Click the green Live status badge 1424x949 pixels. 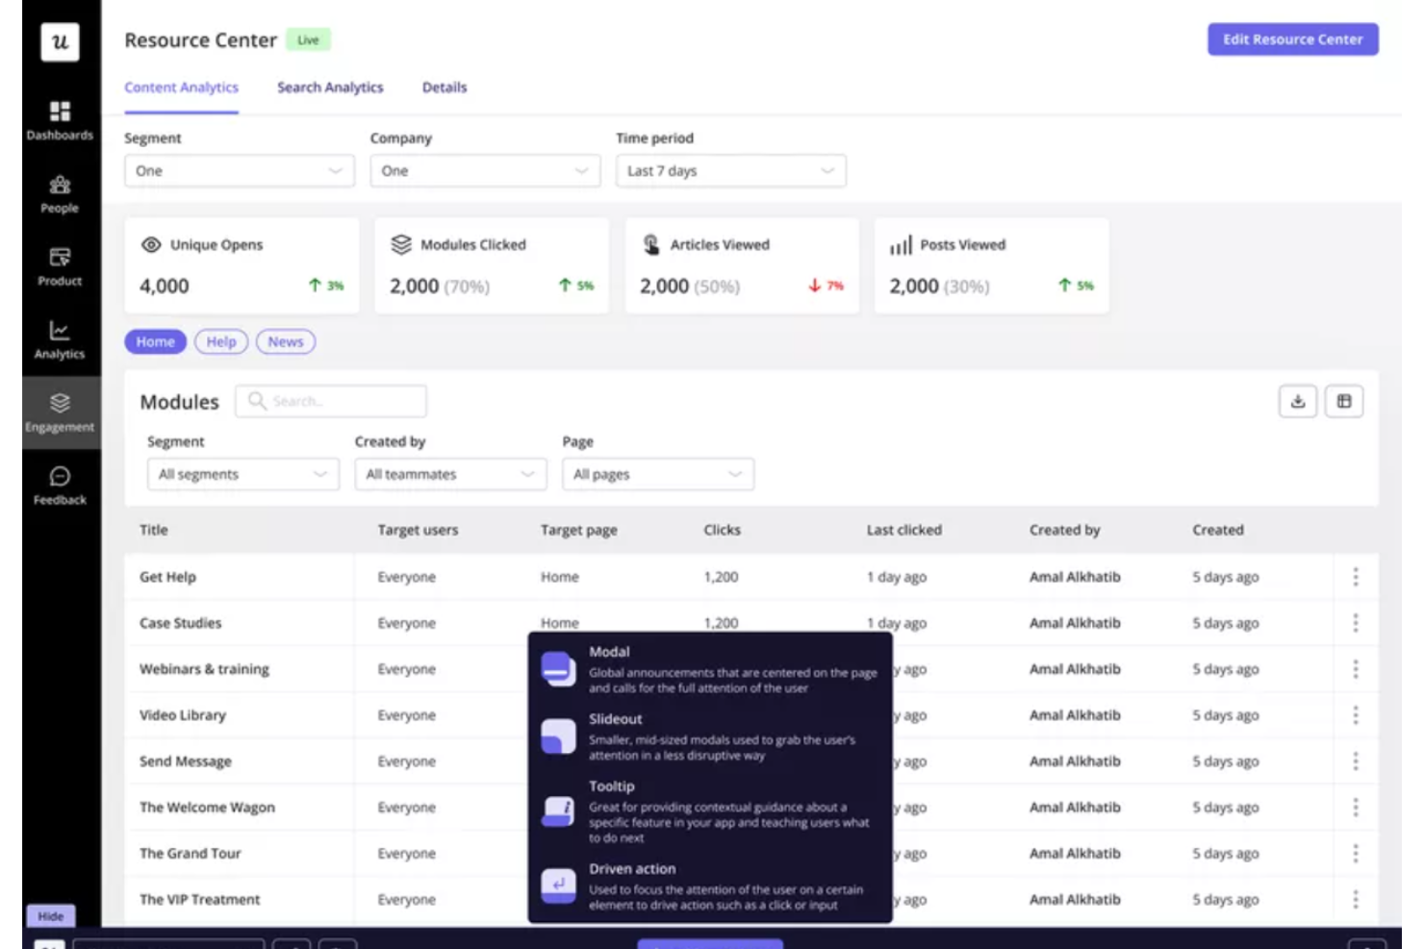[x=308, y=39]
